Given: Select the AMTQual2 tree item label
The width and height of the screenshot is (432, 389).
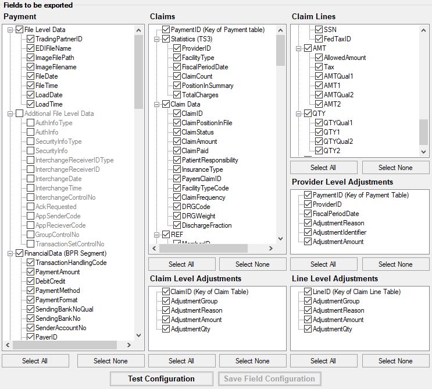Looking at the screenshot, I should coord(338,95).
